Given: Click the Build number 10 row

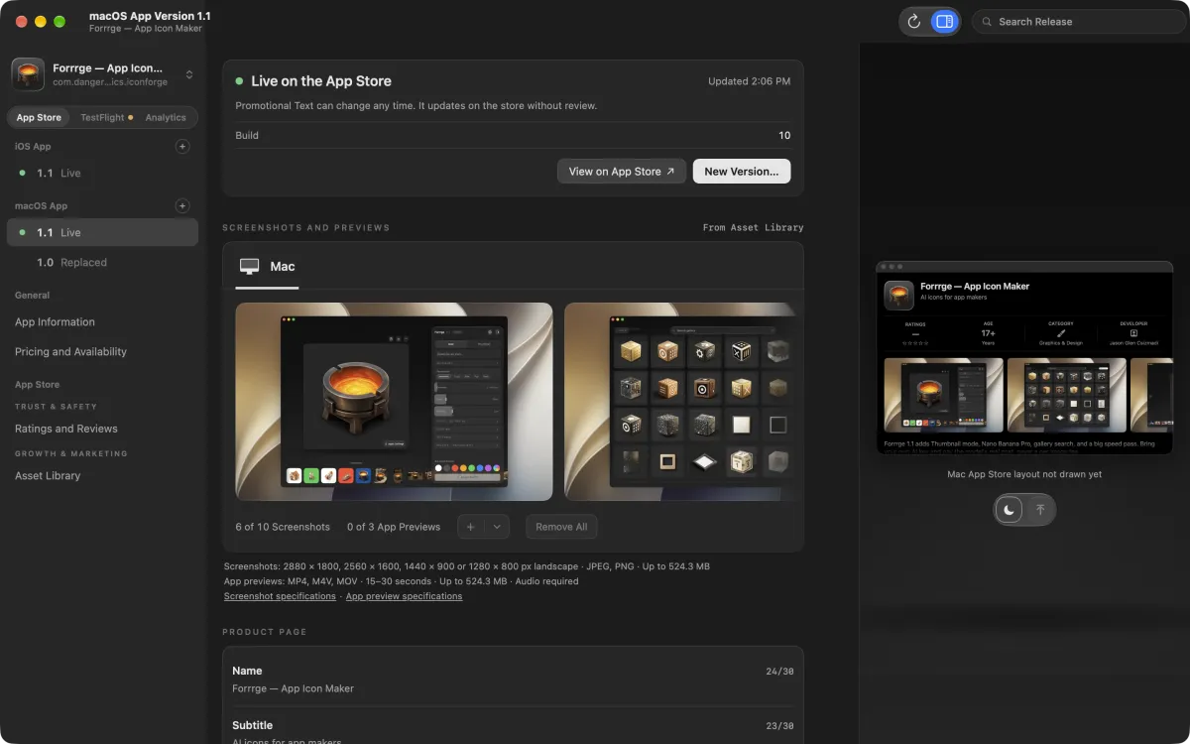Looking at the screenshot, I should 513,135.
